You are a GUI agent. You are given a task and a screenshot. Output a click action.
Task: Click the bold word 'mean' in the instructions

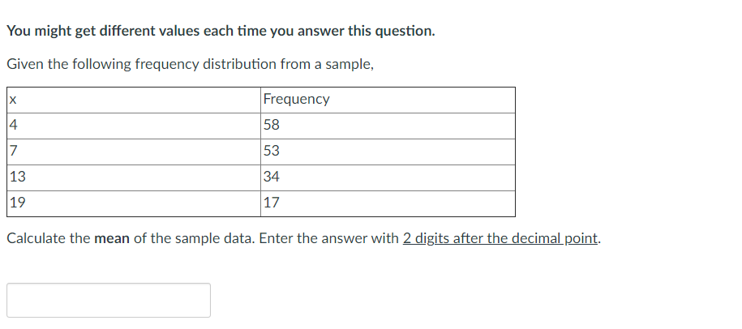pos(112,239)
